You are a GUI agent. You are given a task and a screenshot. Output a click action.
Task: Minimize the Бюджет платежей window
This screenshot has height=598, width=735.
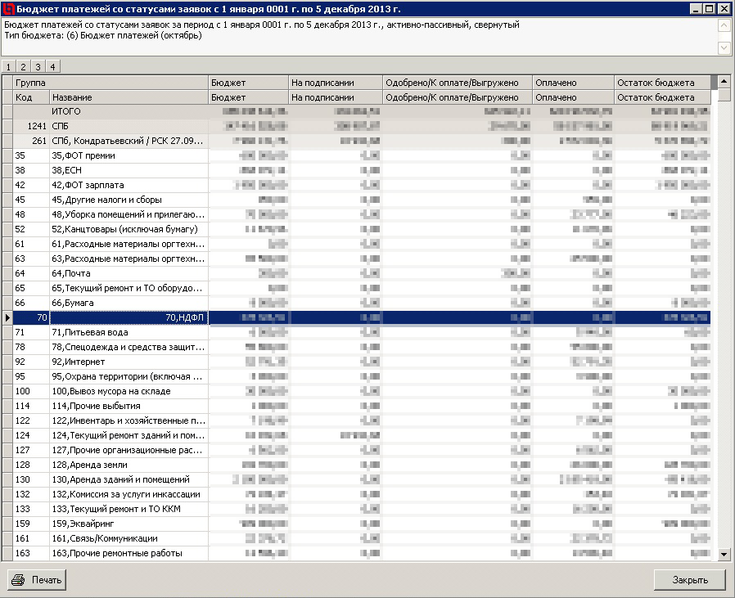696,9
